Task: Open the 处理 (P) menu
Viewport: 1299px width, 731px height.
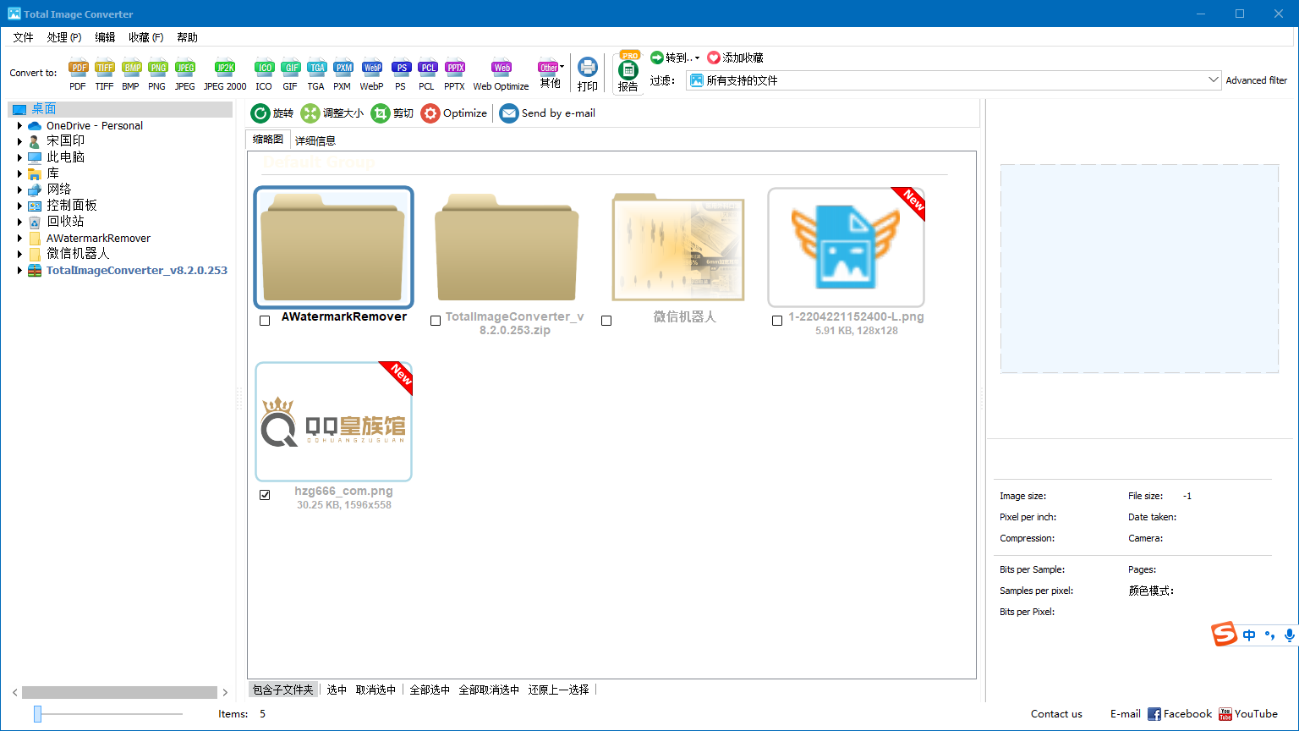Action: (x=64, y=37)
